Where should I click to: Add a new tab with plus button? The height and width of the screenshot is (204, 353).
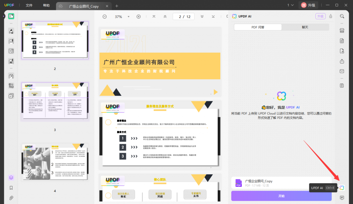point(117,6)
